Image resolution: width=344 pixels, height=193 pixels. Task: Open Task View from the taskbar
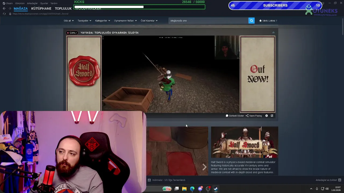point(177,189)
